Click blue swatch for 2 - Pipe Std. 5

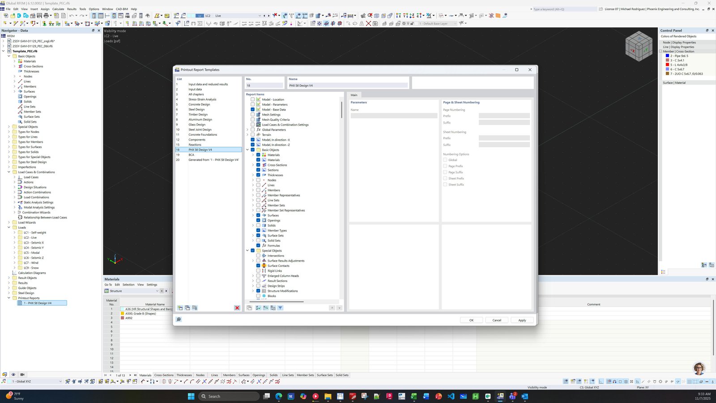click(667, 56)
